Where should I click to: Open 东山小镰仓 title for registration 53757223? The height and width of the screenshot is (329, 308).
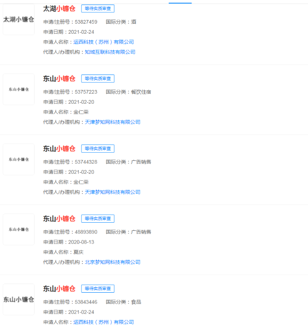pyautogui.click(x=59, y=79)
